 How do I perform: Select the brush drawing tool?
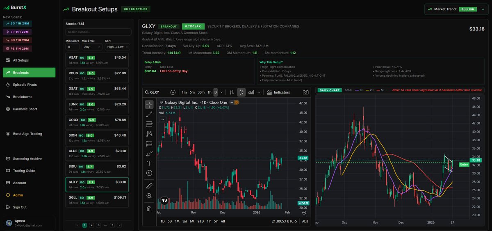point(149,153)
